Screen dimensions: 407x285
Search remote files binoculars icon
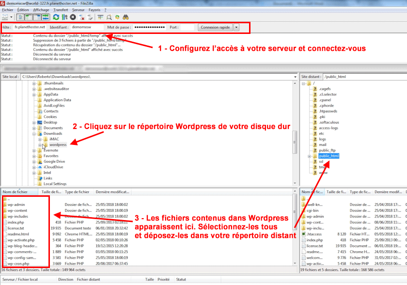click(x=126, y=17)
